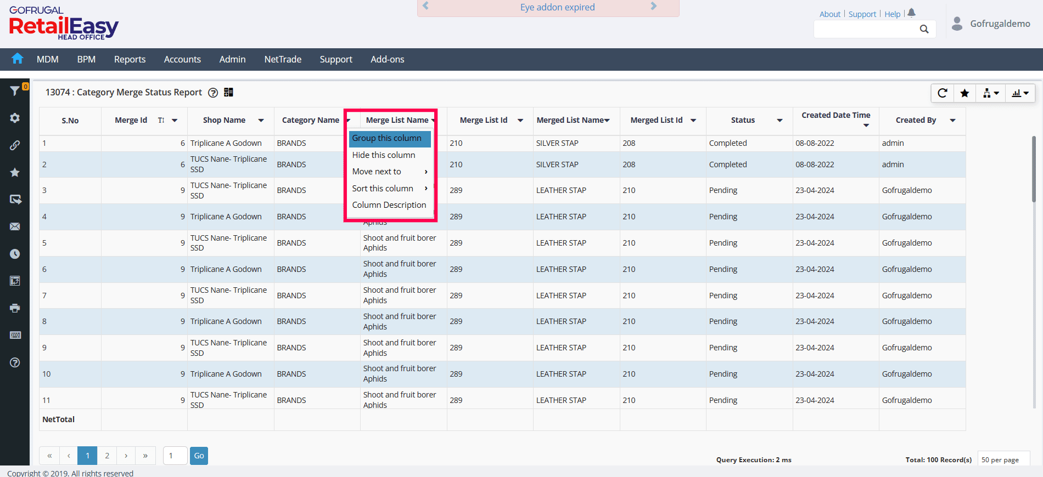Expand the chart options dropdown
The image size is (1043, 477).
(1020, 93)
